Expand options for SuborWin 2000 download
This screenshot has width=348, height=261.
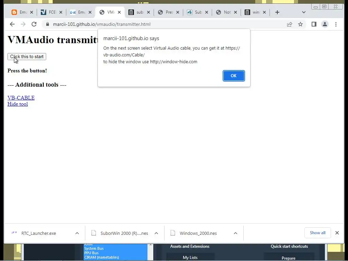click(x=156, y=233)
